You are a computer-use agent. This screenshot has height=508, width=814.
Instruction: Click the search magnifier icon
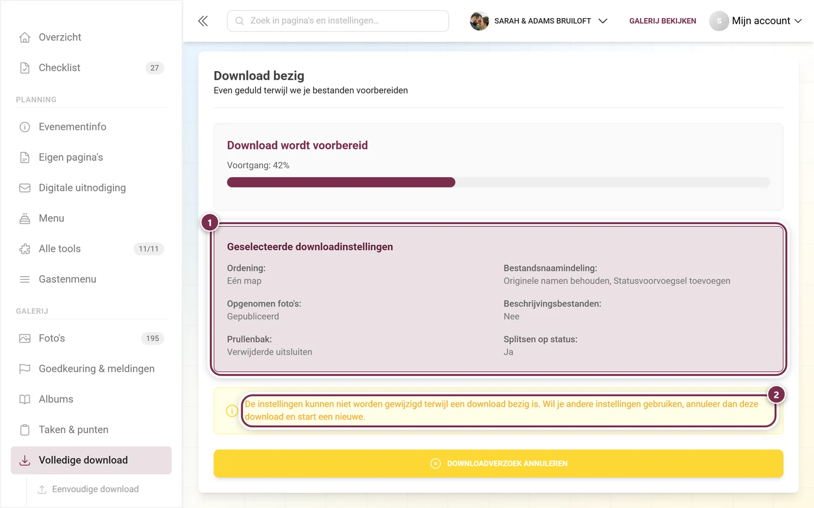(x=240, y=21)
